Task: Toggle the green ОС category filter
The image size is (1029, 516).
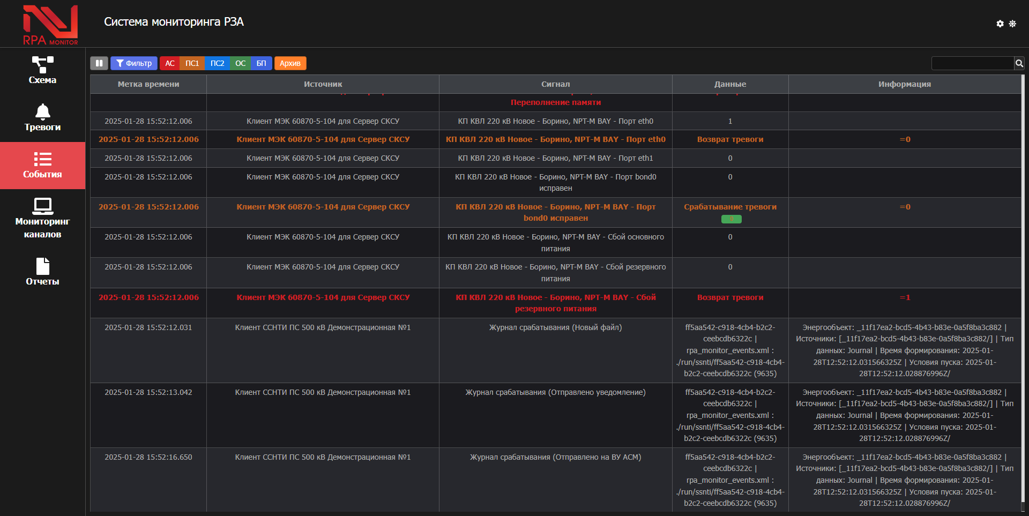Action: (240, 63)
